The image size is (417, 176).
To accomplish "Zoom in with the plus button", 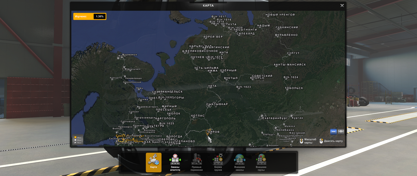I will click(x=341, y=132).
